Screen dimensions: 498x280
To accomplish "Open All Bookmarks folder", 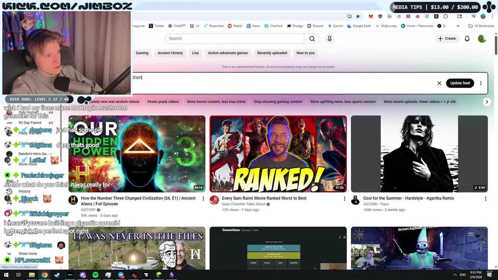I will point(481,26).
